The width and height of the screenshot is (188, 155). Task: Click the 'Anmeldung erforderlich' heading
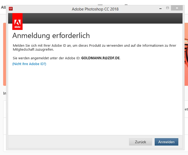coord(51,36)
